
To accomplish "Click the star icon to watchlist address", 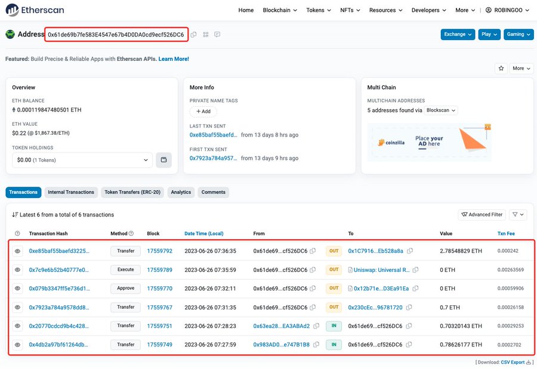I will tap(501, 69).
